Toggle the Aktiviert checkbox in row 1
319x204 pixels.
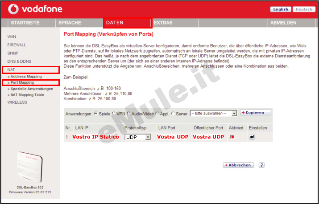point(232,137)
